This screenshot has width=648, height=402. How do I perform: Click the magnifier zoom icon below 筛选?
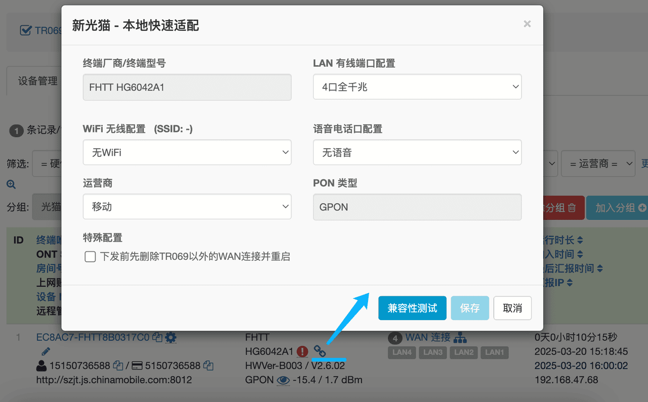11,185
